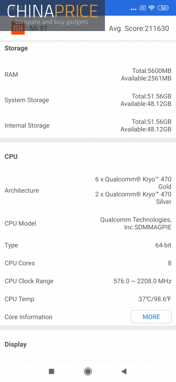176x382 pixels.
Task: Tap the battery level indicator icon
Action: (x=163, y=8)
